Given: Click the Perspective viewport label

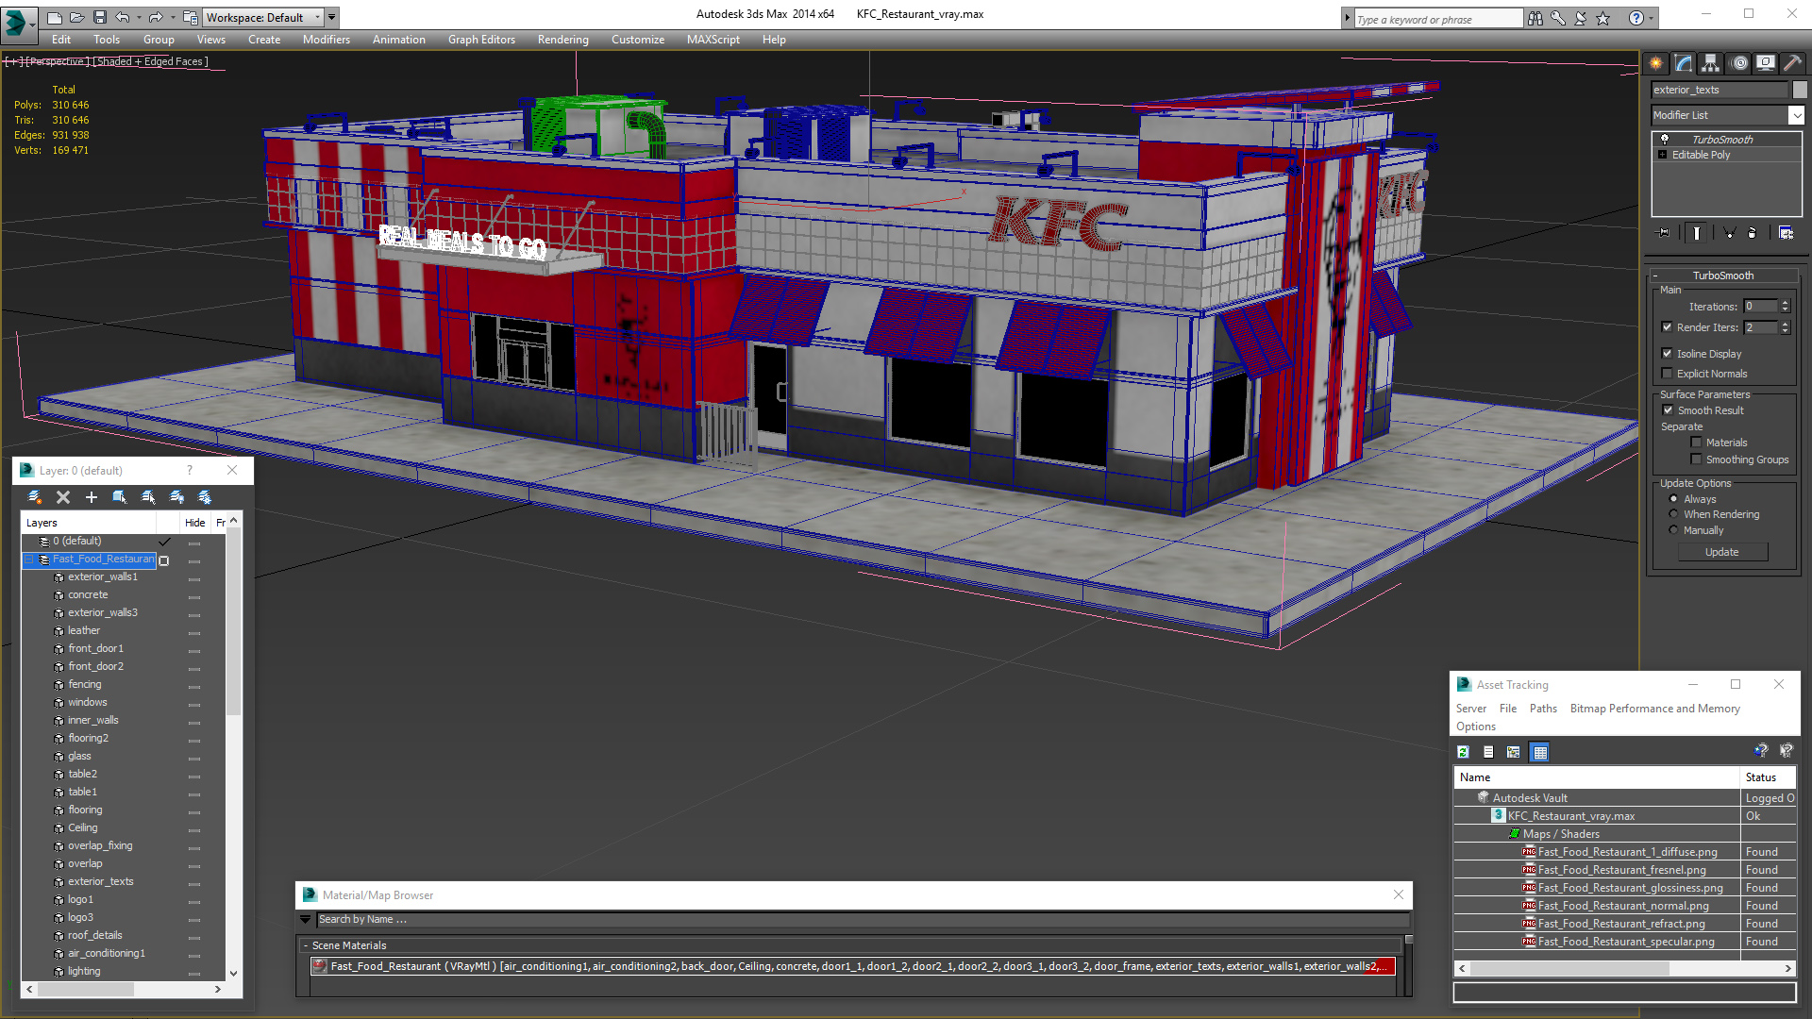Looking at the screenshot, I should tap(57, 61).
